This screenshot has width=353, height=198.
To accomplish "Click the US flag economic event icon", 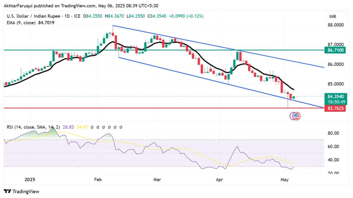I will 296,116.
